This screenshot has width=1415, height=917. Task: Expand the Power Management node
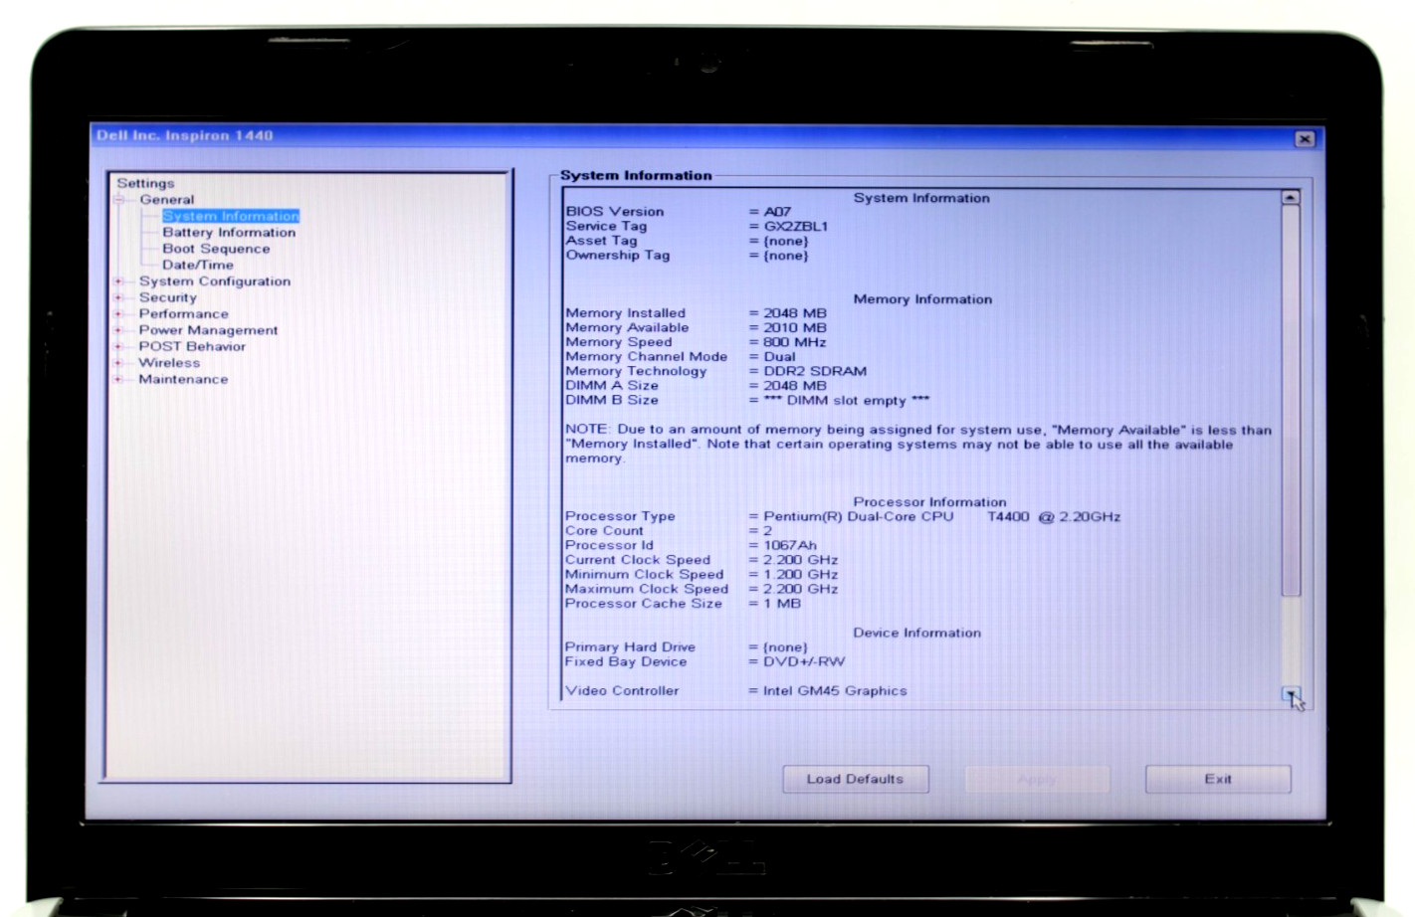118,330
